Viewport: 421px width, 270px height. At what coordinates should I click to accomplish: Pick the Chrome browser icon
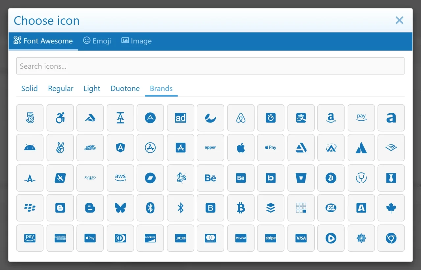[391, 238]
